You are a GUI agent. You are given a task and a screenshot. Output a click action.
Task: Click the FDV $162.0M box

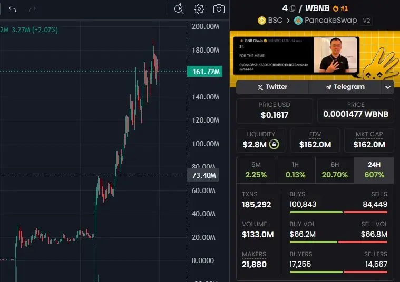pos(315,140)
